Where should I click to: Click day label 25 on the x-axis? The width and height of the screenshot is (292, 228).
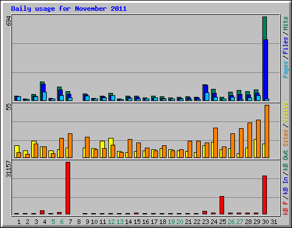pyautogui.click(x=222, y=222)
